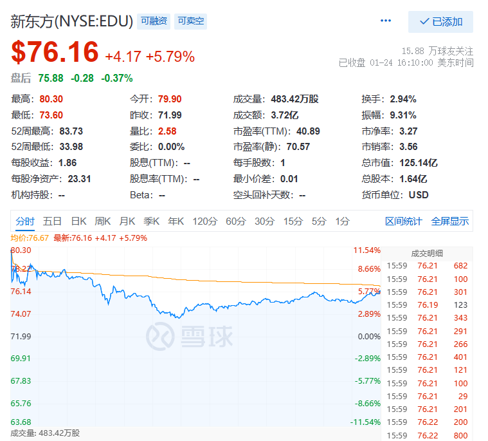The image size is (488, 441).
Task: Click the 76.19 trade row with volume 123
Action: click(427, 305)
